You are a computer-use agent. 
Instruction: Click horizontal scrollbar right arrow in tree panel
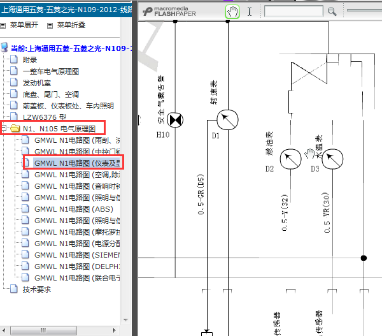click(x=114, y=331)
